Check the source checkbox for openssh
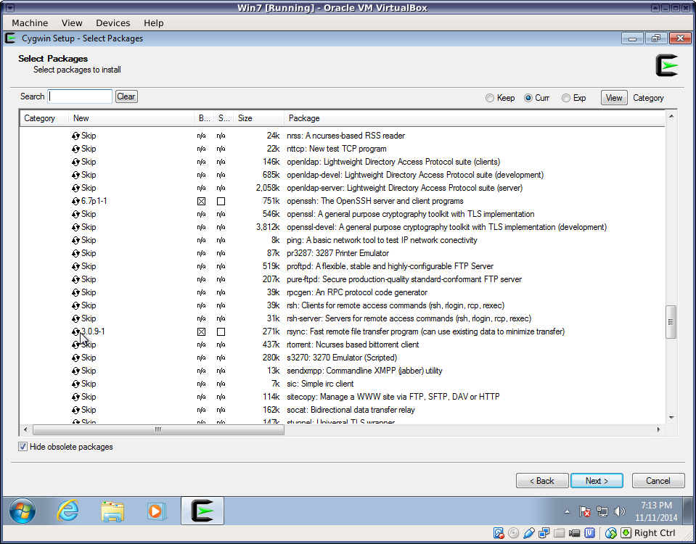The height and width of the screenshot is (544, 696). (221, 202)
